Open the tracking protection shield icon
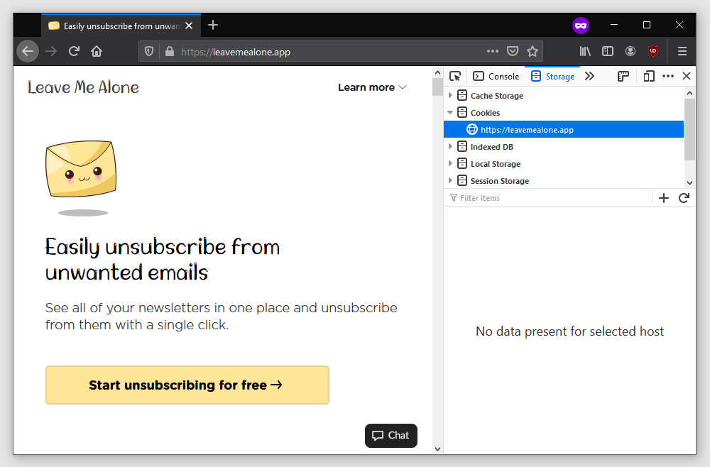Screen dimensions: 710x467 pos(149,52)
